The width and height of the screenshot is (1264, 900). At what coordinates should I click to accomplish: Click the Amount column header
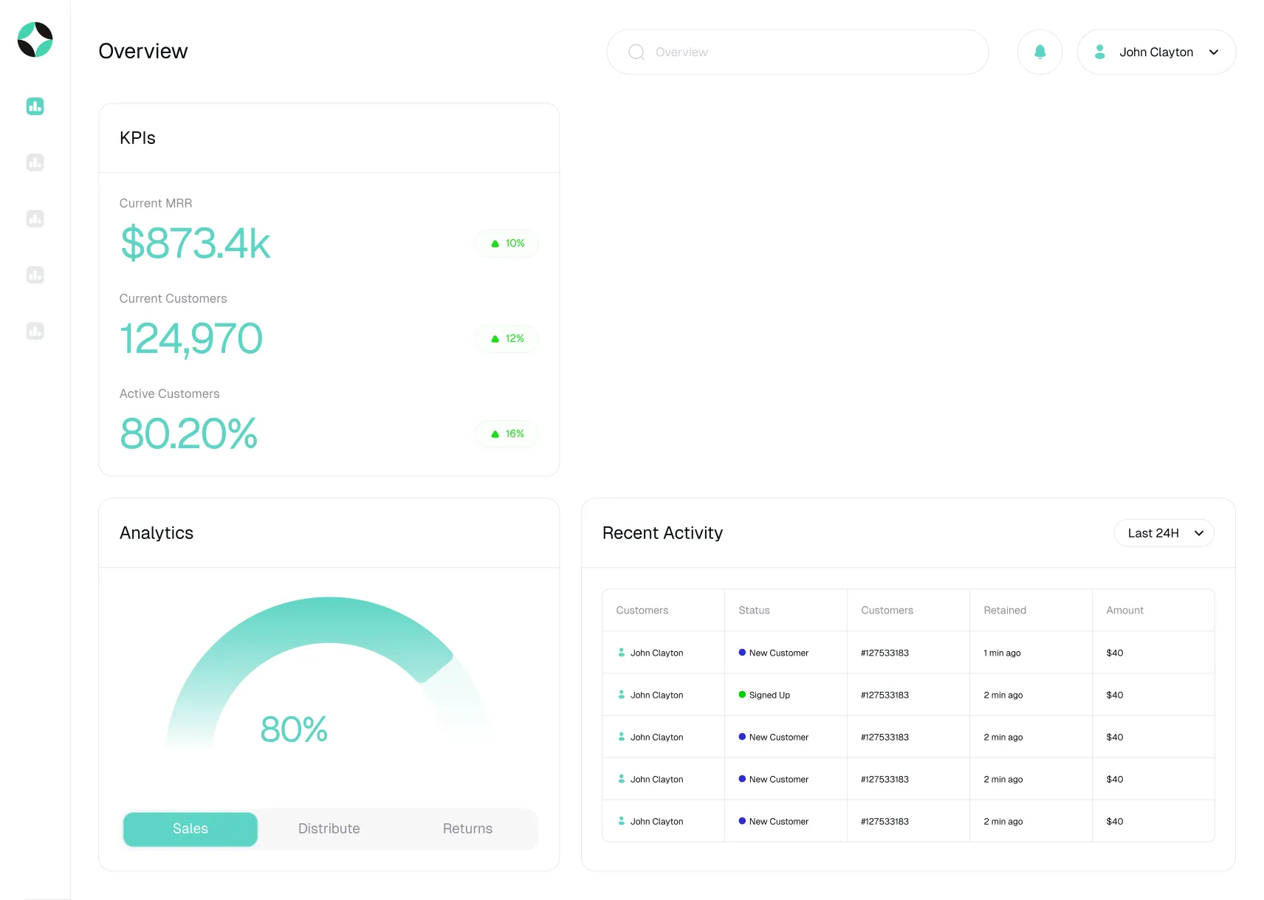1124,611
